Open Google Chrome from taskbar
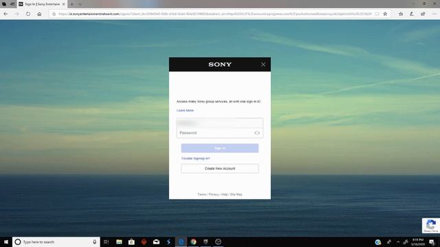The height and width of the screenshot is (247, 440). [193, 242]
